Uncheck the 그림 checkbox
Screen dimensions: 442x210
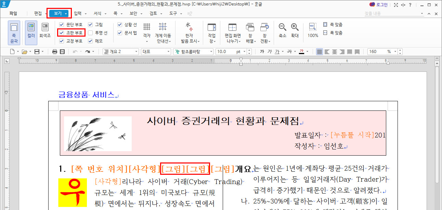pos(90,25)
